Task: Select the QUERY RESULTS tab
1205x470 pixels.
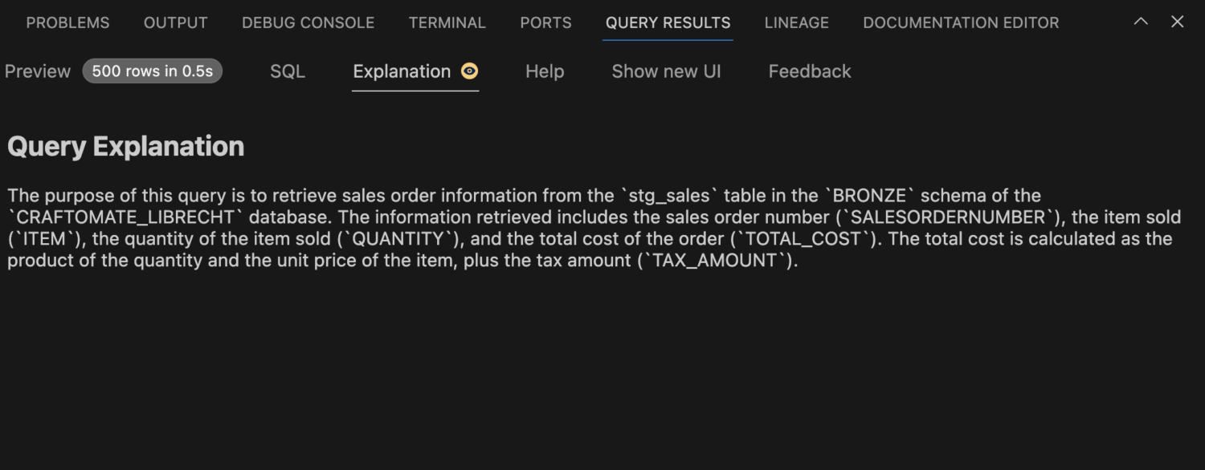Action: point(668,22)
